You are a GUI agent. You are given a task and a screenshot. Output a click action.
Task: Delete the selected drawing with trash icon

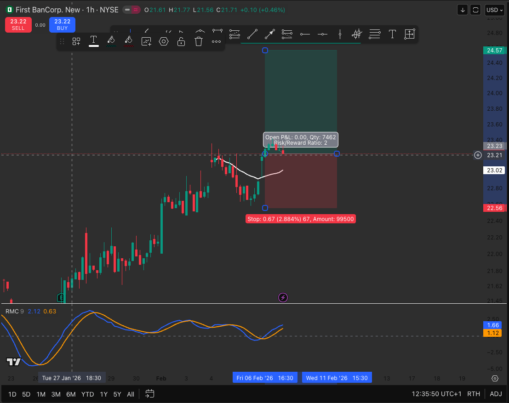click(199, 41)
